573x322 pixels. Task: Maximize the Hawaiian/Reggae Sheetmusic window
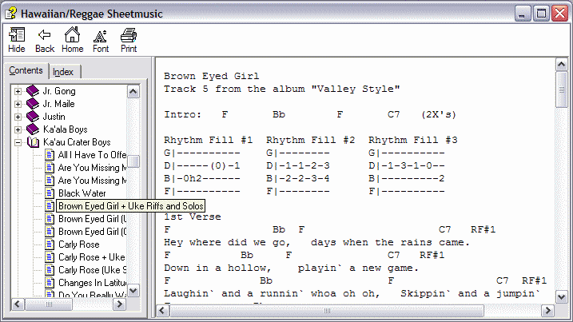pyautogui.click(x=541, y=14)
